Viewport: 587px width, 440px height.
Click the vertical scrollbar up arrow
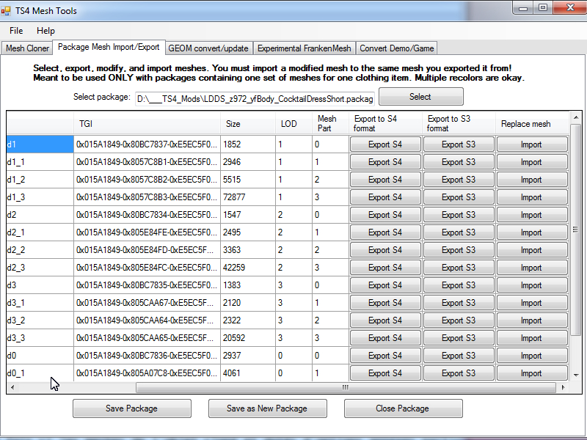pyautogui.click(x=576, y=118)
